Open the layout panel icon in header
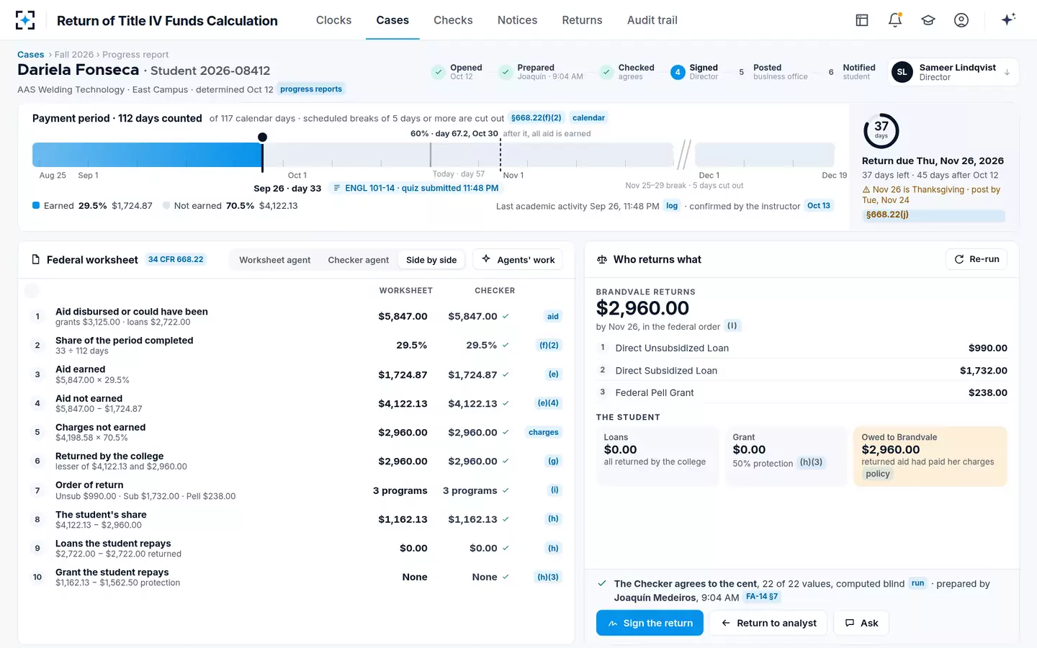Screen dimensions: 1037x648 click(x=862, y=20)
